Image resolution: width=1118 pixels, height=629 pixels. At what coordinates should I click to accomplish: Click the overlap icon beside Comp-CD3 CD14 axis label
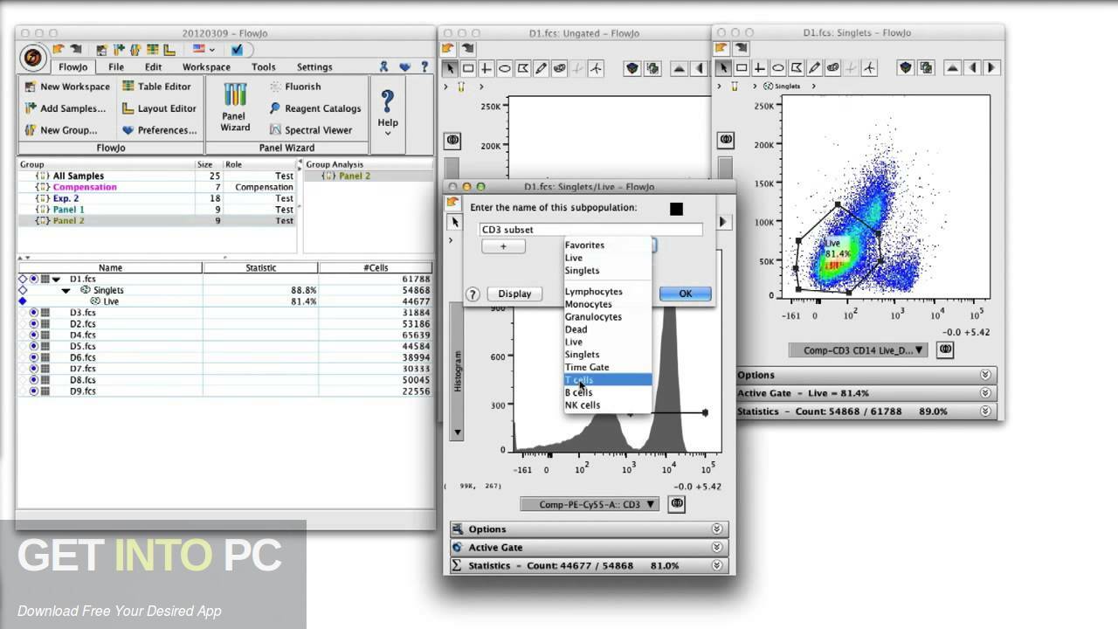pyautogui.click(x=944, y=349)
